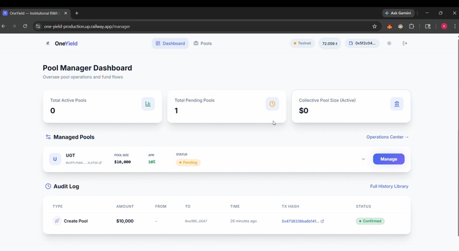The image size is (459, 251).
Task: Click the '26 minutes ago' time cell
Action: tap(243, 221)
